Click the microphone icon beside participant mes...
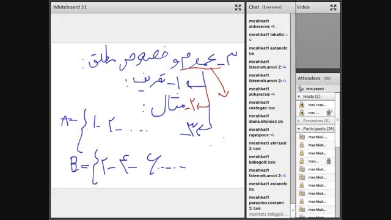The height and width of the screenshot is (220, 391). pos(329,161)
